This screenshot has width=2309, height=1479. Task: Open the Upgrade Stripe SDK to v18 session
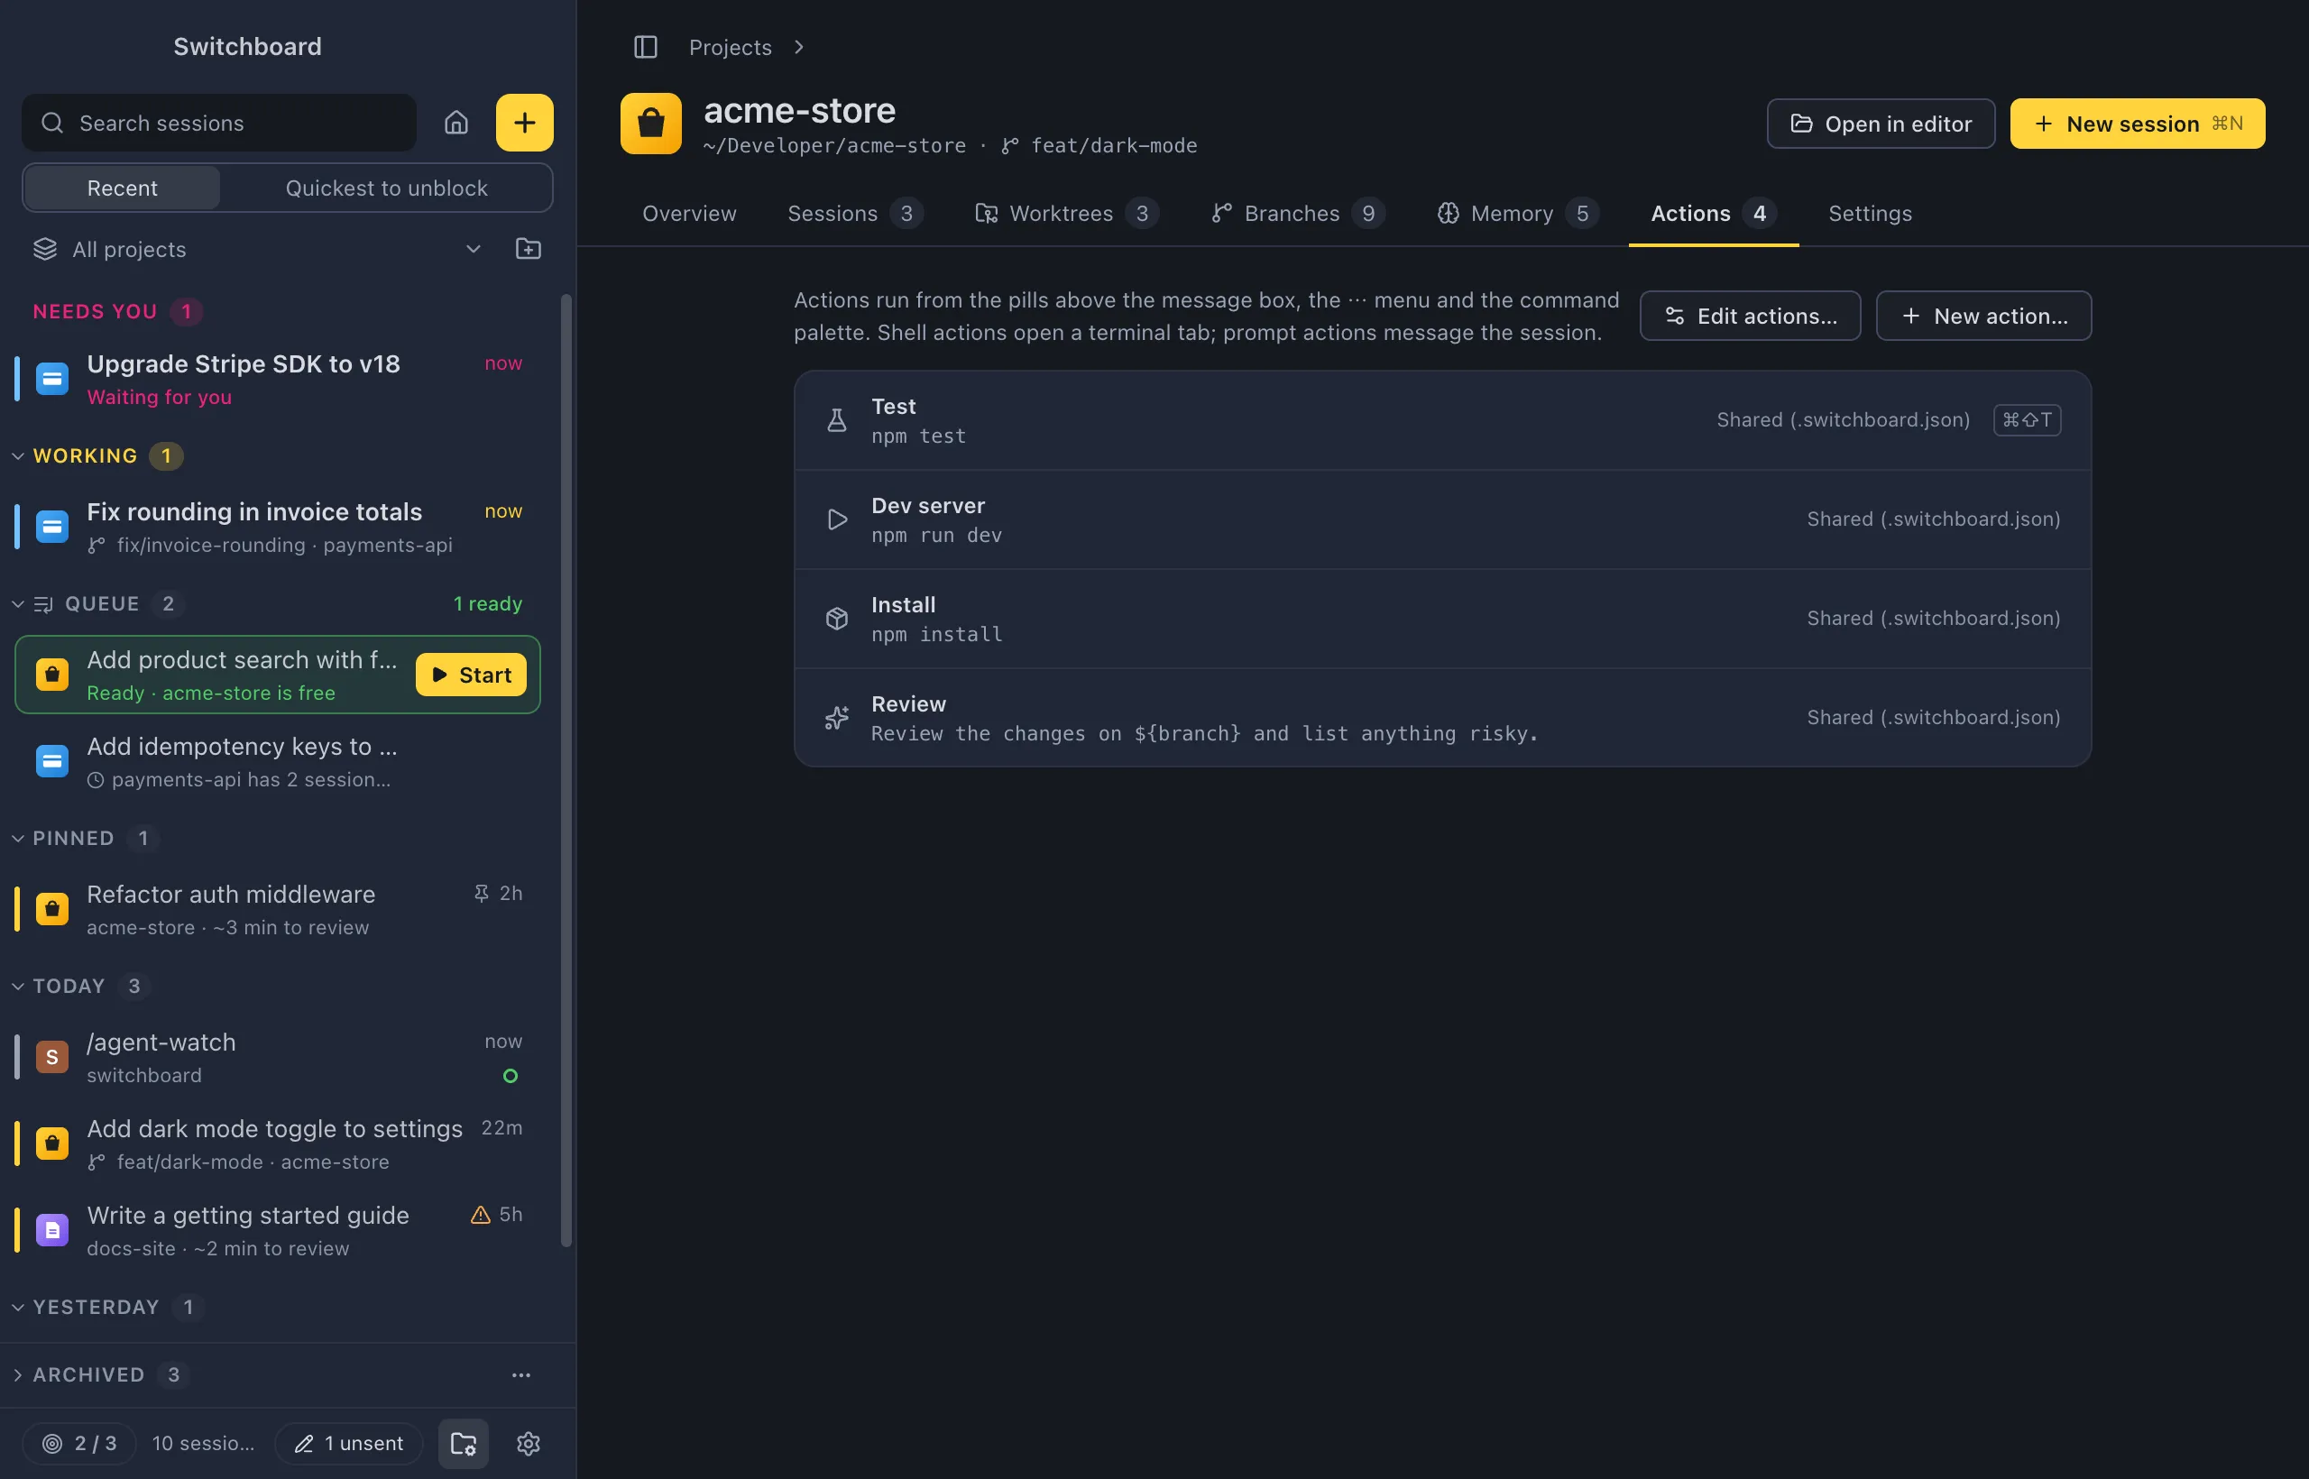pyautogui.click(x=279, y=380)
